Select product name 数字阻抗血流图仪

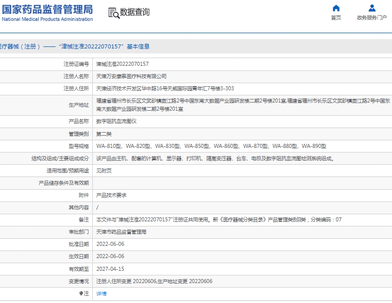116,121
